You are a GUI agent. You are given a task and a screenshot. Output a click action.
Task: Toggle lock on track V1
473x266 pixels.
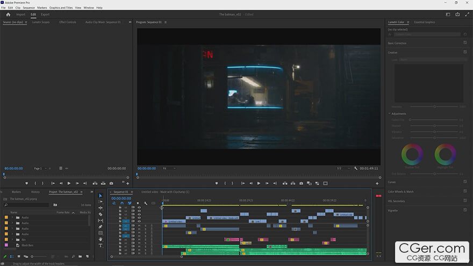(120, 221)
